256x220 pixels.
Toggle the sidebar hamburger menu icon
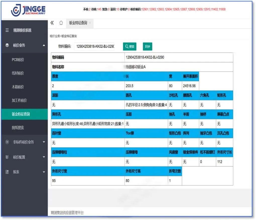point(7,30)
